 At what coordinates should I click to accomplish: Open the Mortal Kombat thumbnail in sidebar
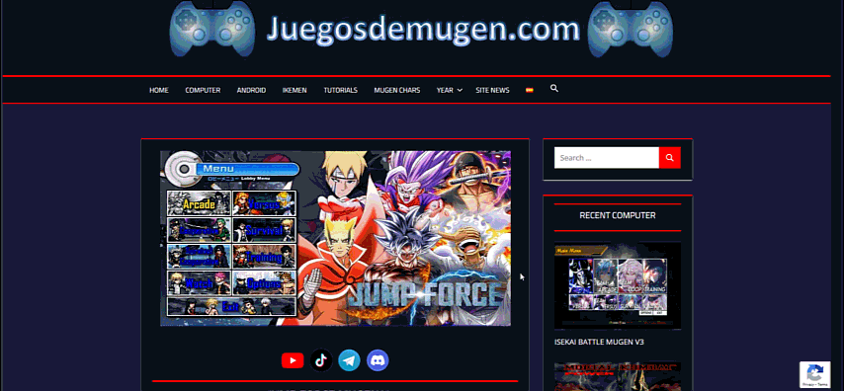point(618,376)
